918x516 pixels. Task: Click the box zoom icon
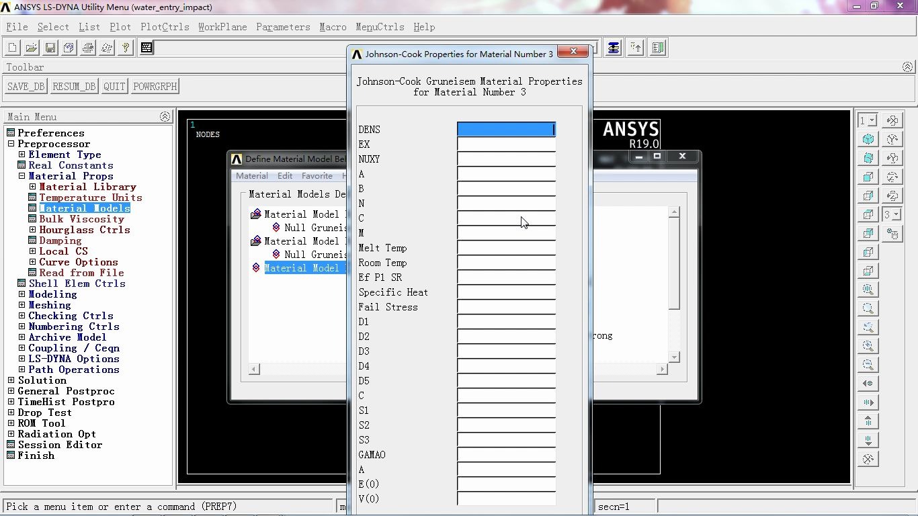(867, 327)
